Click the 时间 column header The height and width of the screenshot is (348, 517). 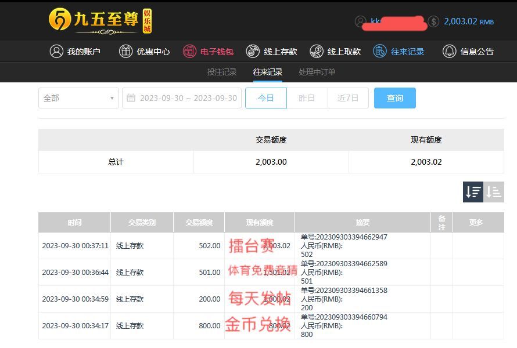74,223
